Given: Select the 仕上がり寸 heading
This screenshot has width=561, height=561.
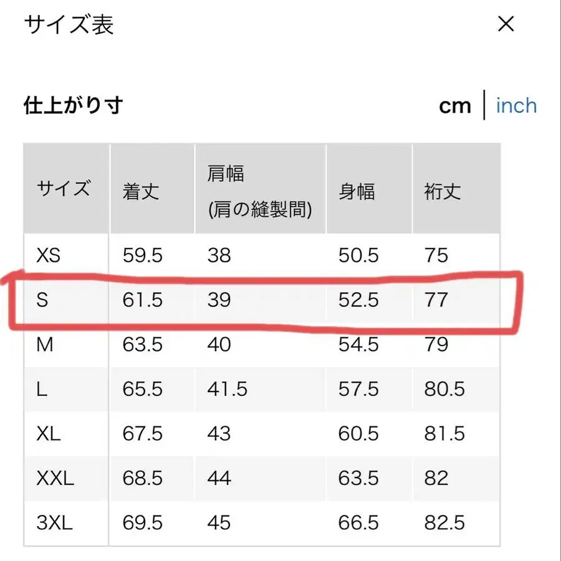Looking at the screenshot, I should click(x=72, y=105).
